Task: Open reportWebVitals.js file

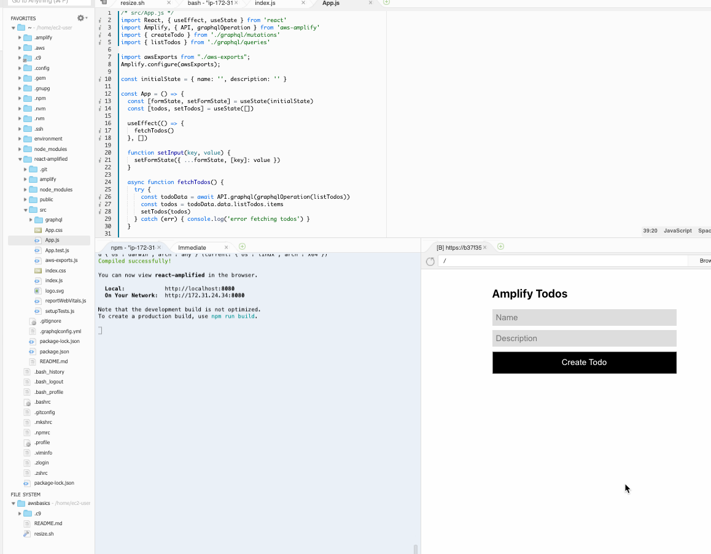Action: click(66, 301)
